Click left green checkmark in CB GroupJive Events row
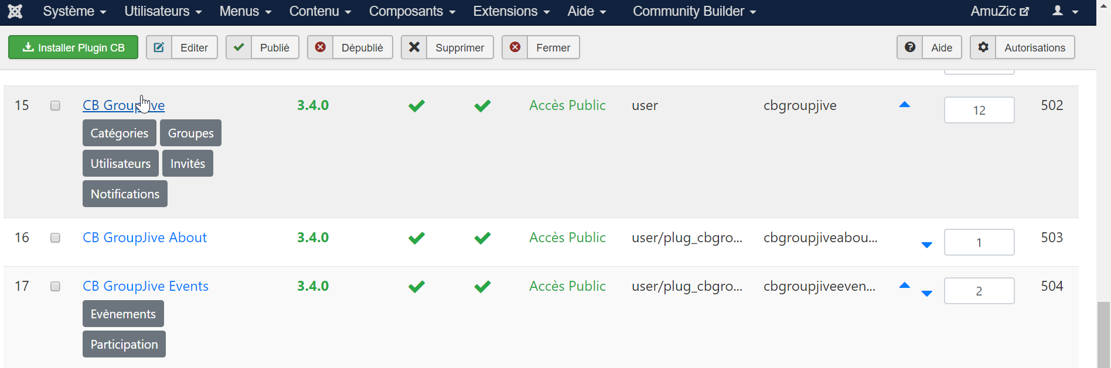Image resolution: width=1111 pixels, height=368 pixels. coord(417,287)
